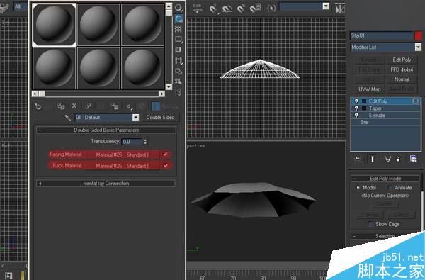Select the second material sample slot sphere
This screenshot has height=280, width=425.
pyautogui.click(x=98, y=24)
